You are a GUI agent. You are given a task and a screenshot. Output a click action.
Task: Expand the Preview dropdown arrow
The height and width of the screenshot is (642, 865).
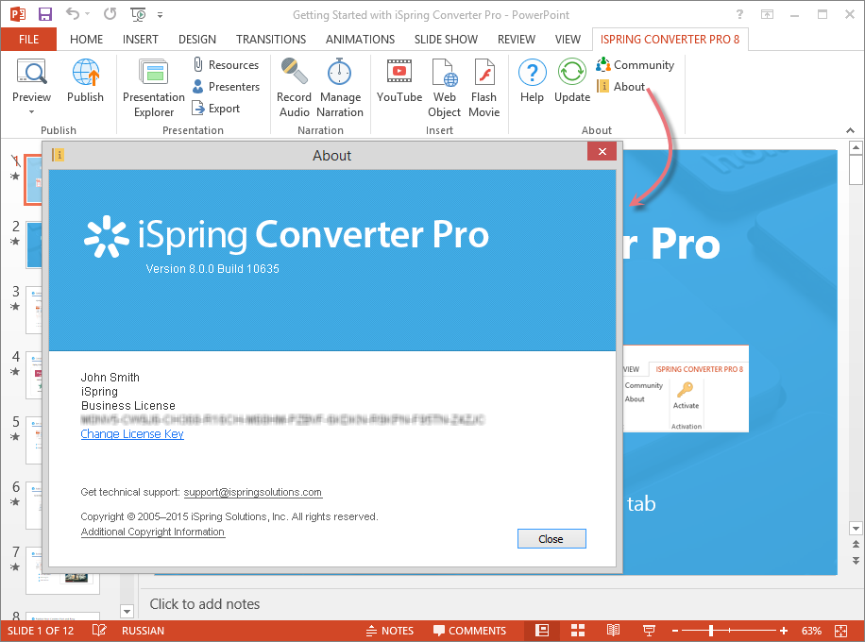pos(31,112)
